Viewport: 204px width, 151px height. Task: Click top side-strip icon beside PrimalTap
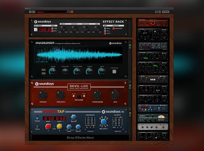130,109
